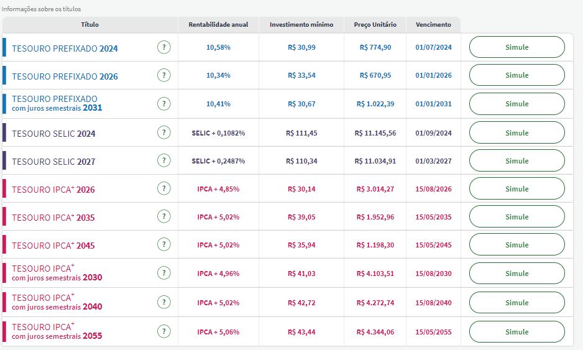The width and height of the screenshot is (583, 350).
Task: Open help icon for Tesouro Prefixado 2024
Action: (x=164, y=47)
